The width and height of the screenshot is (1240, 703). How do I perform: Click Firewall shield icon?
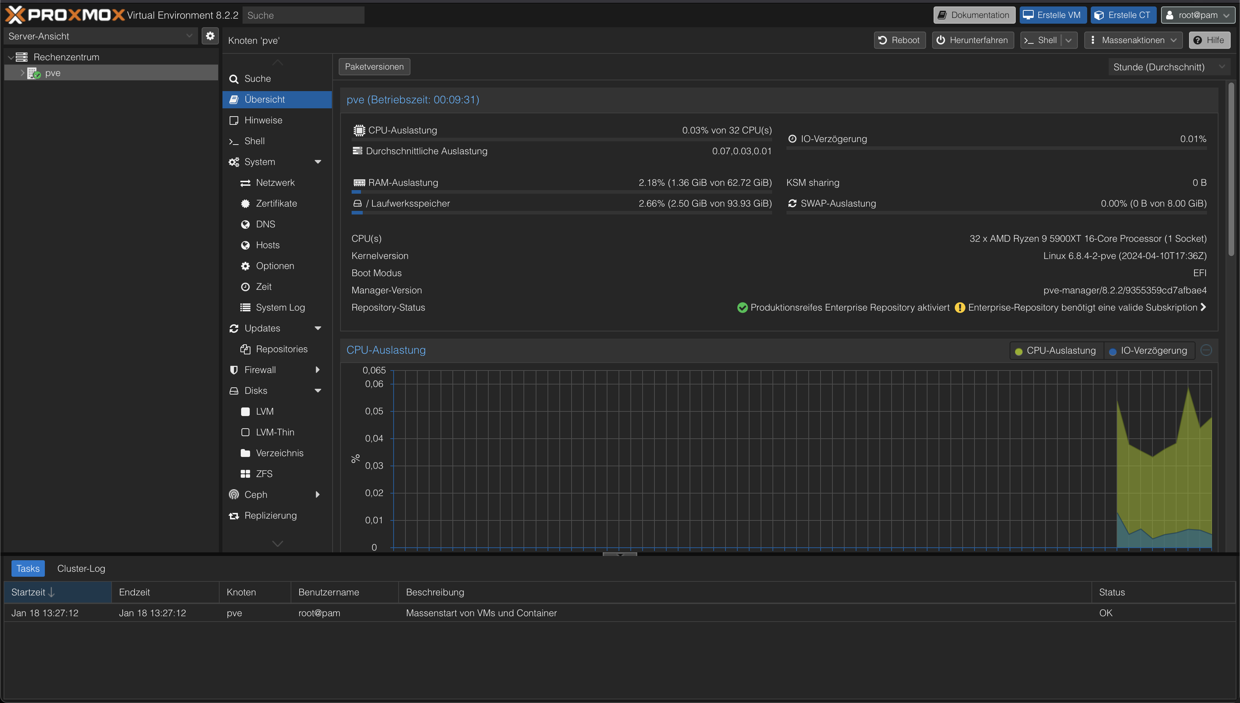[x=234, y=370]
